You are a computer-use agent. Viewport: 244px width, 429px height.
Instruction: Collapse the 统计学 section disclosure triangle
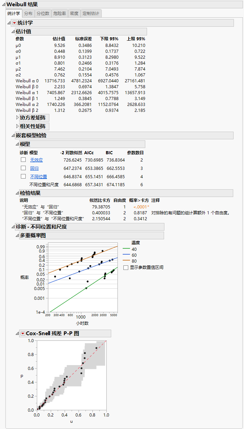pos(9,23)
